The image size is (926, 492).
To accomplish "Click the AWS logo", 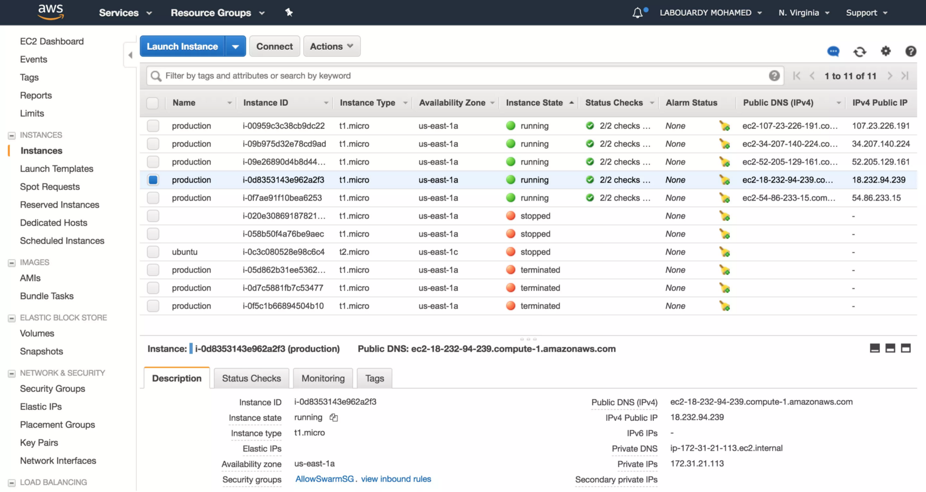I will 51,12.
